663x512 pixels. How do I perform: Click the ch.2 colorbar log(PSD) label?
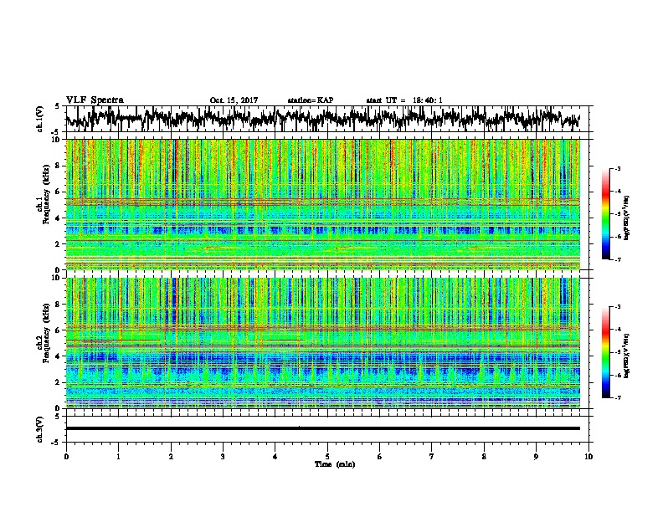[x=626, y=356]
